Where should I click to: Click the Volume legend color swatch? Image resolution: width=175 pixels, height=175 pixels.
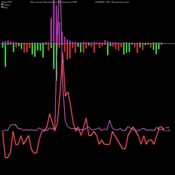tap(2, 4)
